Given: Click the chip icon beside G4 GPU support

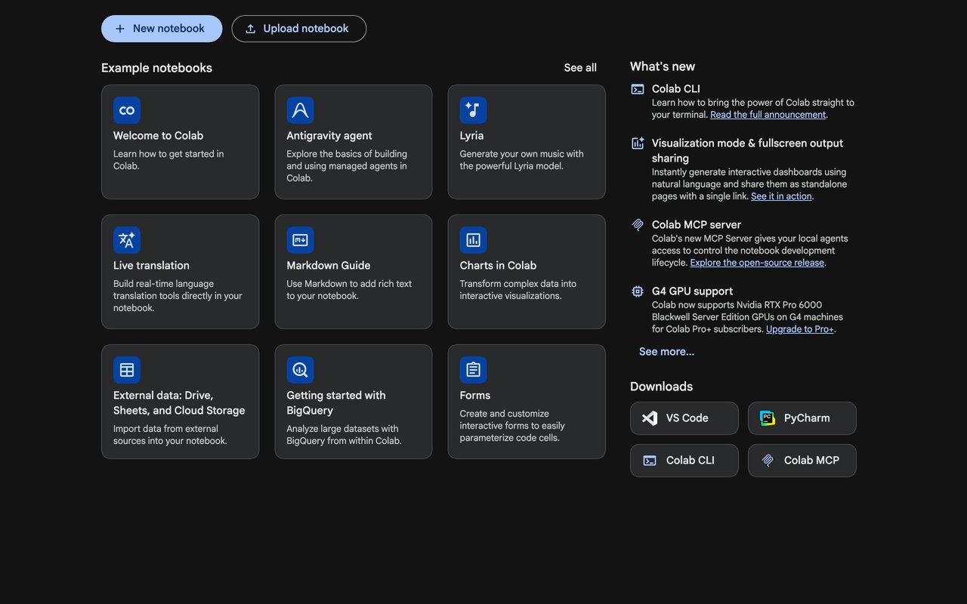Looking at the screenshot, I should (638, 291).
